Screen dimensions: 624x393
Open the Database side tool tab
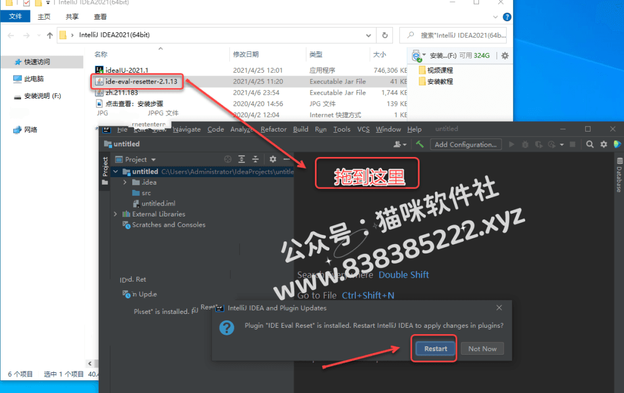[619, 175]
